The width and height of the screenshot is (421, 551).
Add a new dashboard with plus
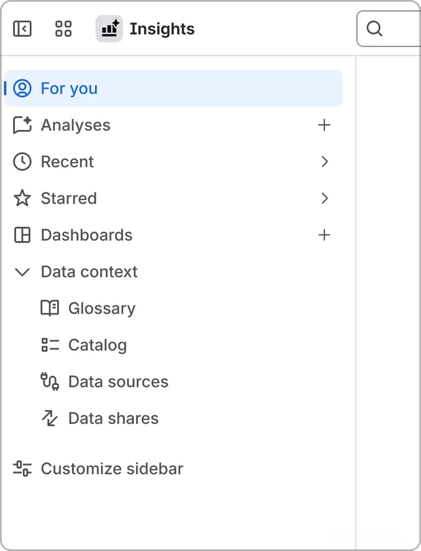tap(324, 235)
